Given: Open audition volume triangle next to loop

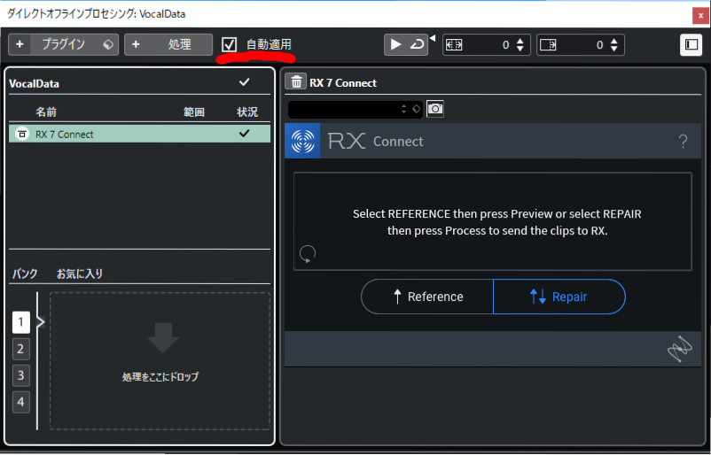Looking at the screenshot, I should pos(432,38).
